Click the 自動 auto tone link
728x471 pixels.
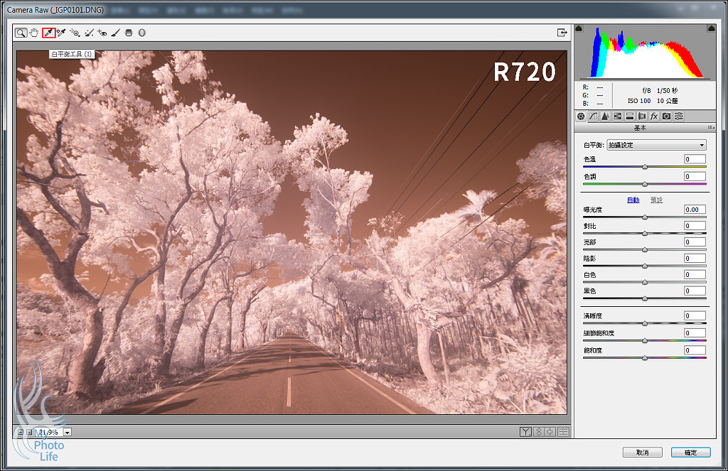(633, 200)
